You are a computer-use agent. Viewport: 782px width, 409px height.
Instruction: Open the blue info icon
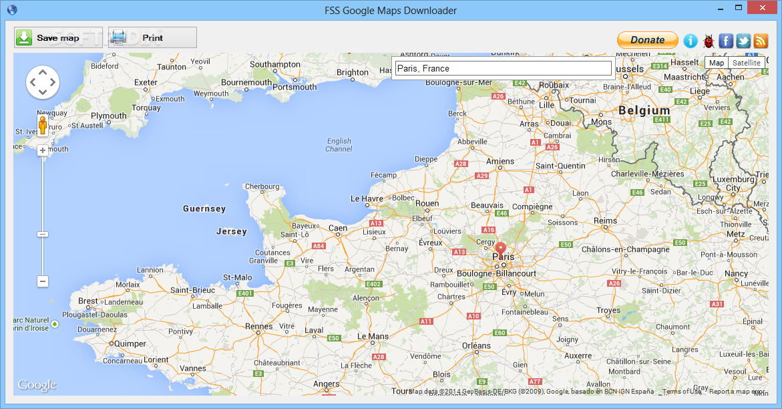(x=691, y=41)
